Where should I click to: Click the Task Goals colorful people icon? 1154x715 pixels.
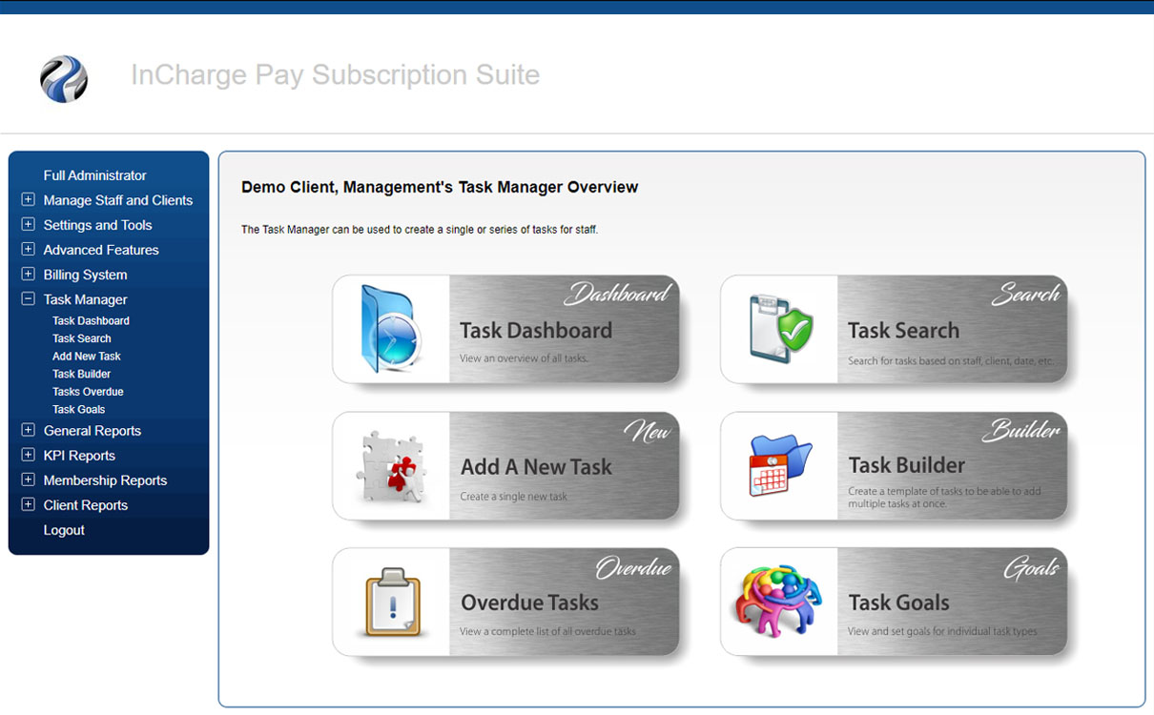point(776,601)
